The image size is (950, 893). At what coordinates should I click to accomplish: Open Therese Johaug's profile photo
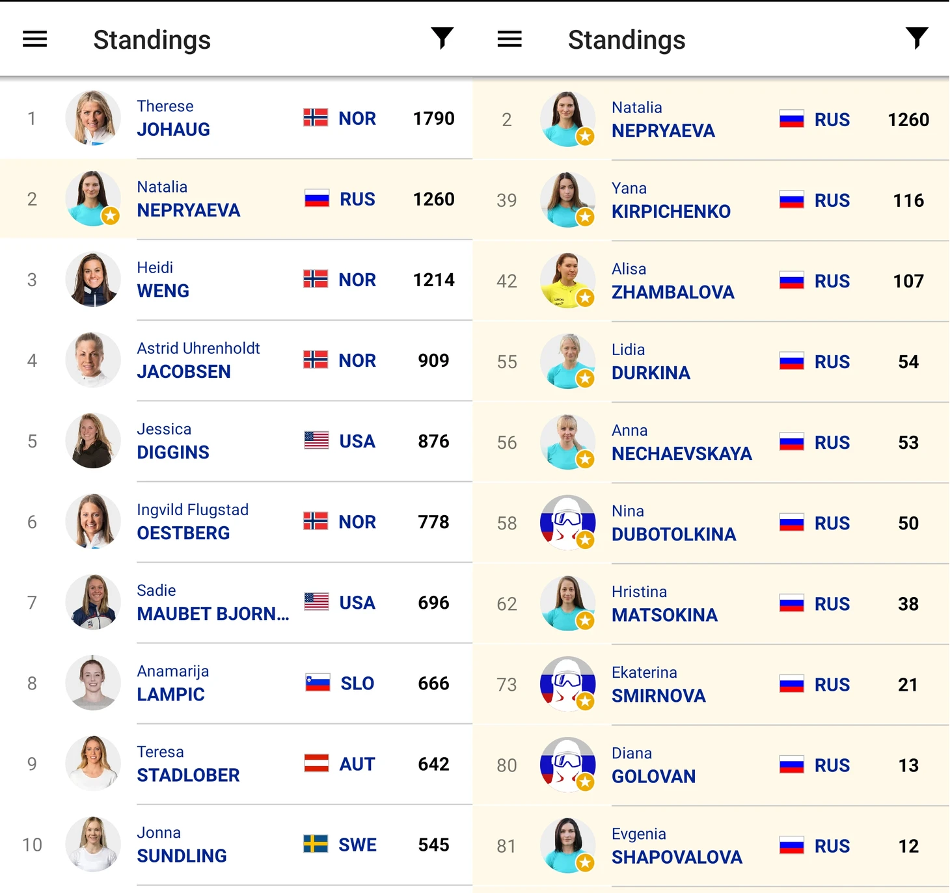click(x=93, y=118)
